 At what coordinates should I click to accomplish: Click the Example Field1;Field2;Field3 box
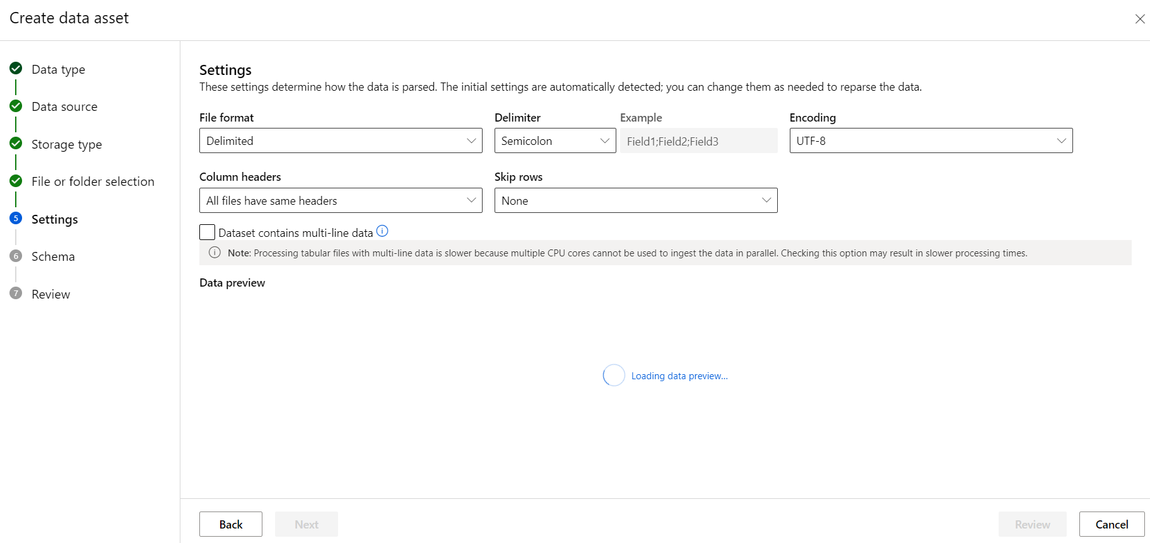coord(699,141)
